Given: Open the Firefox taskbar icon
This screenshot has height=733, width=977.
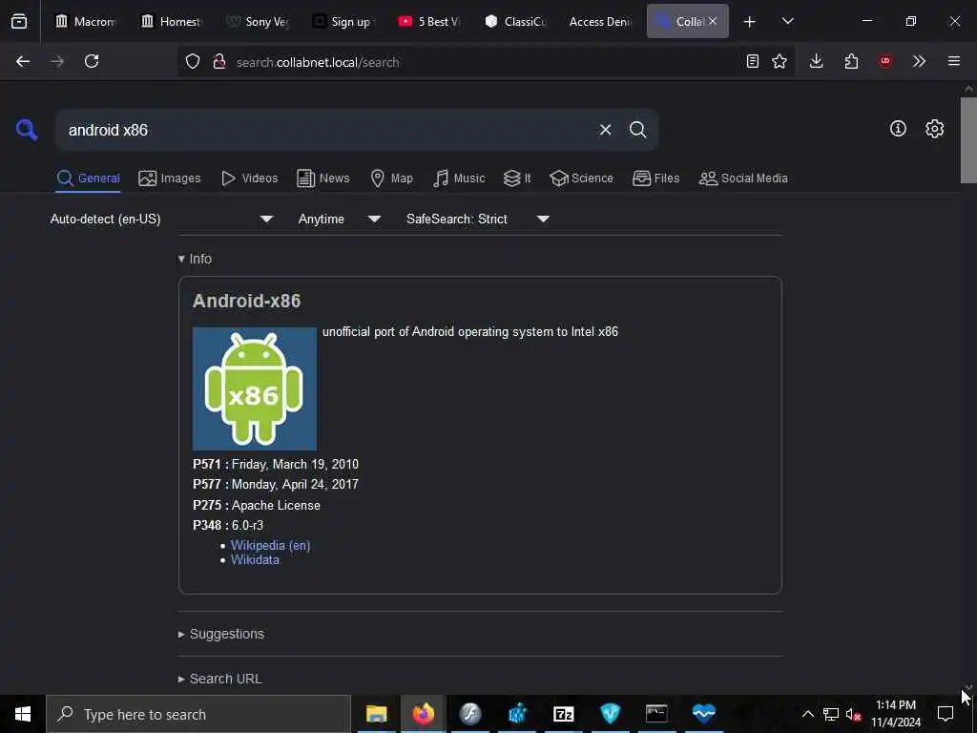Looking at the screenshot, I should tap(423, 714).
